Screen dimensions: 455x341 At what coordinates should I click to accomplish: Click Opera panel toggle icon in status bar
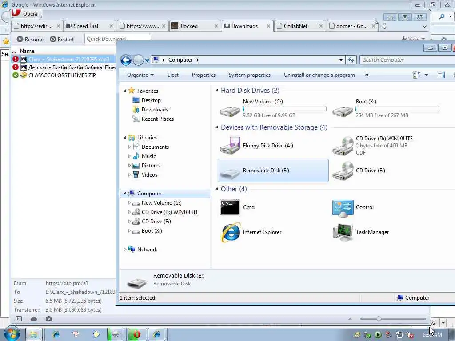pyautogui.click(x=19, y=319)
